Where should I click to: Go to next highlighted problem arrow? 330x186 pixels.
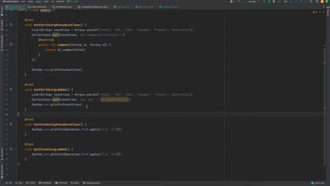pyautogui.click(x=324, y=12)
